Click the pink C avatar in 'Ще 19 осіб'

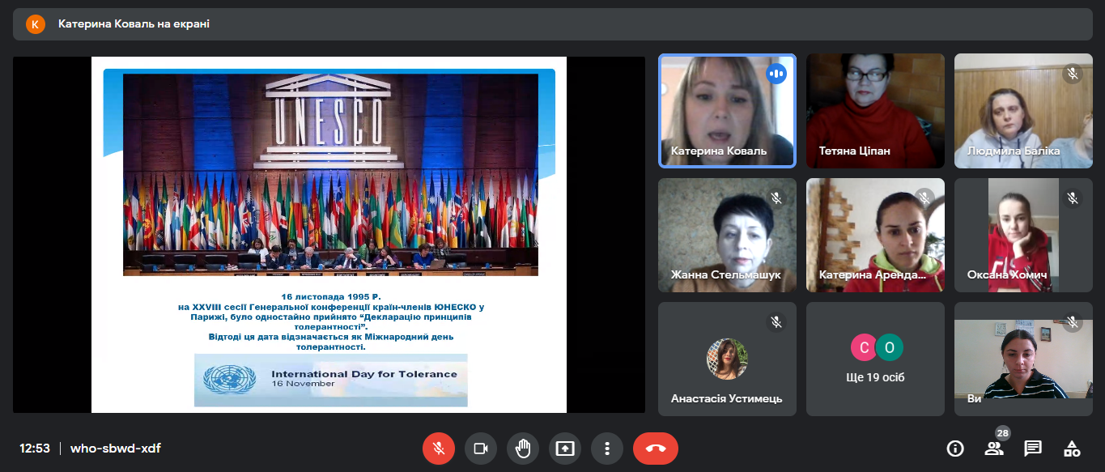[864, 347]
